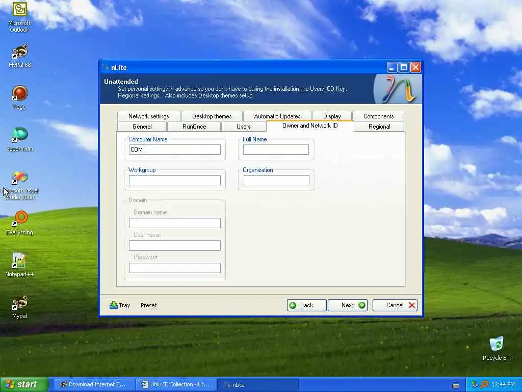Select nLite taskbar button

click(x=257, y=384)
